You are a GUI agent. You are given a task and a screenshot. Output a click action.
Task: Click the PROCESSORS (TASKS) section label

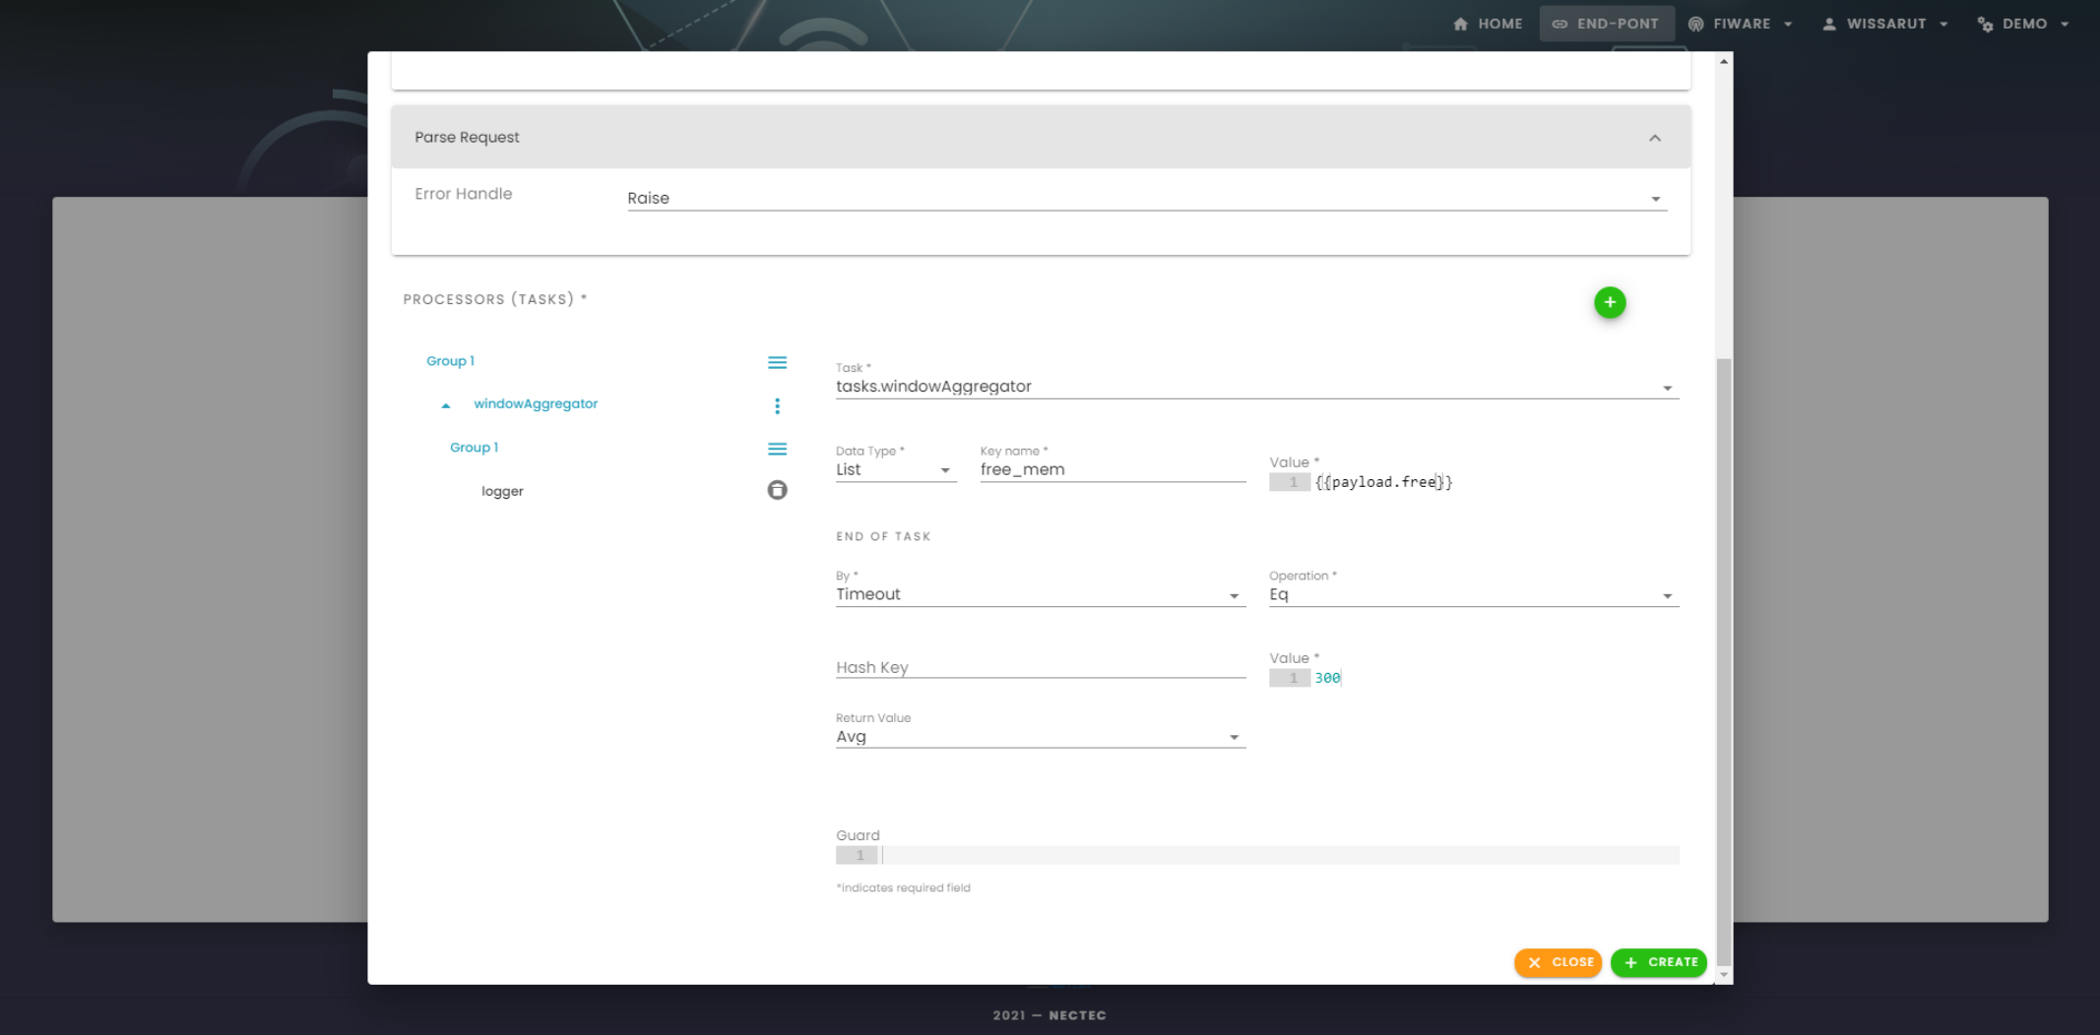(494, 299)
